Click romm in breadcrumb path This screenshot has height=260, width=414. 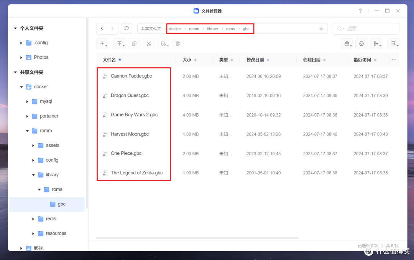tap(194, 28)
